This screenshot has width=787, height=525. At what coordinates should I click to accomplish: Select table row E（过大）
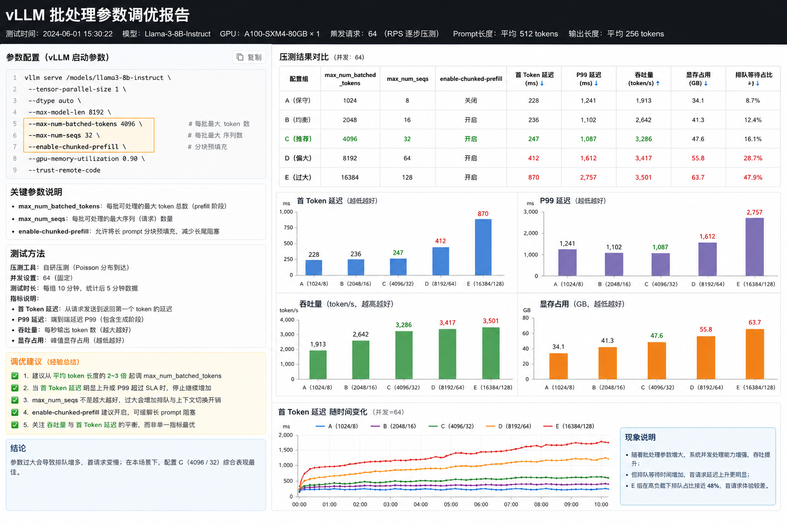530,177
